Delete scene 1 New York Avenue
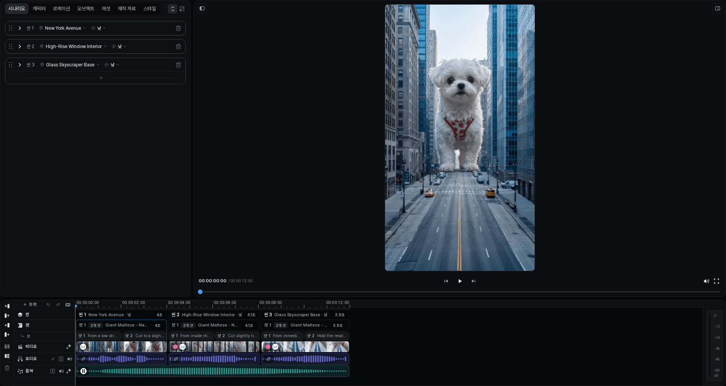Screen dimensions: 726x386 click(x=178, y=28)
